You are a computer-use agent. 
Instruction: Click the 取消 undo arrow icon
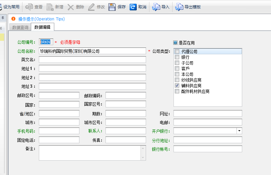[x=133, y=7]
